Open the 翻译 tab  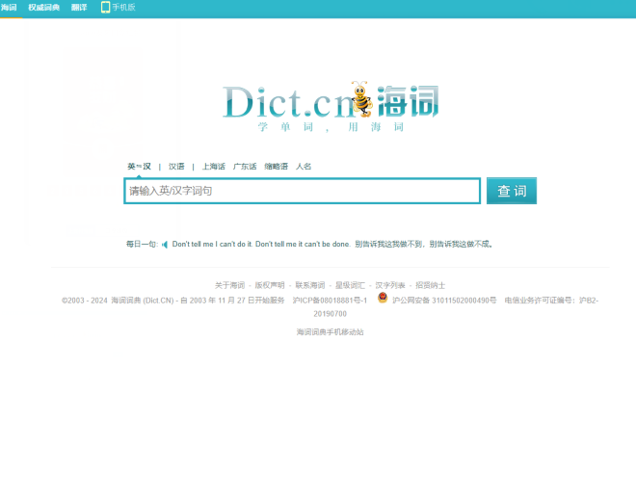[79, 8]
